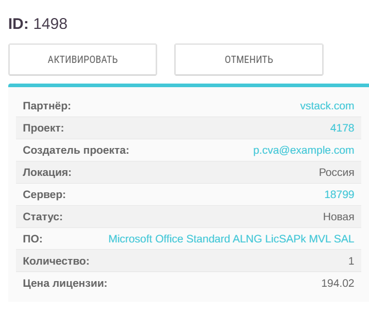Click the Статус field label
Viewport: 369px width, 310px height.
click(x=43, y=217)
